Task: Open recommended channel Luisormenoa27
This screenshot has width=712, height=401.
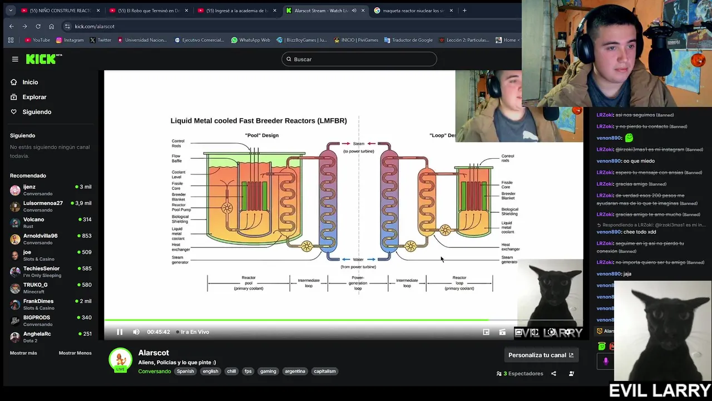Action: point(51,206)
